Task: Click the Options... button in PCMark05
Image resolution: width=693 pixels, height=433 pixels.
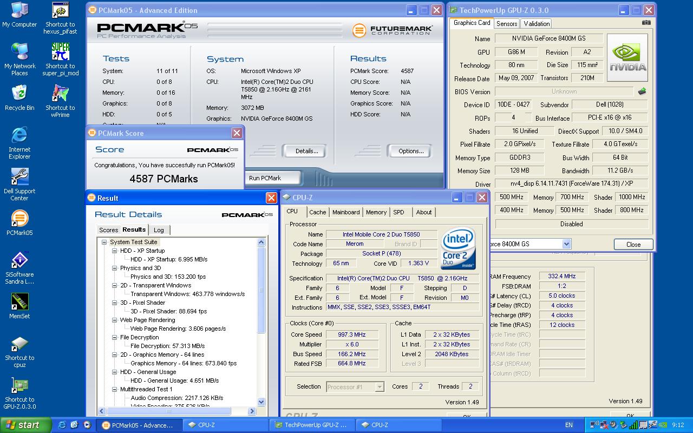Action: 411,151
